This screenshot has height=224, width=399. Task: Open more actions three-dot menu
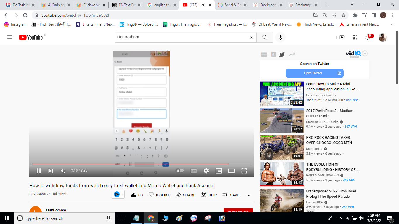point(248,195)
